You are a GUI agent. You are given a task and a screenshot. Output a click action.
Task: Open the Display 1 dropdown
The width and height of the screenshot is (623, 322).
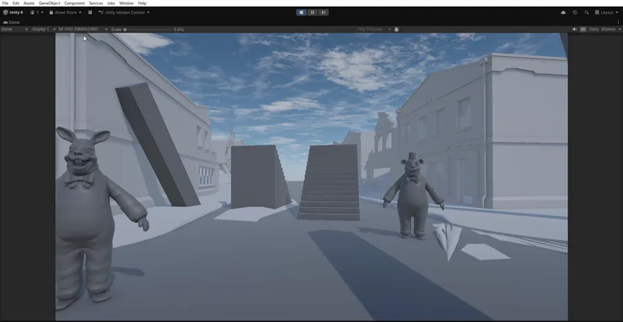pyautogui.click(x=44, y=29)
